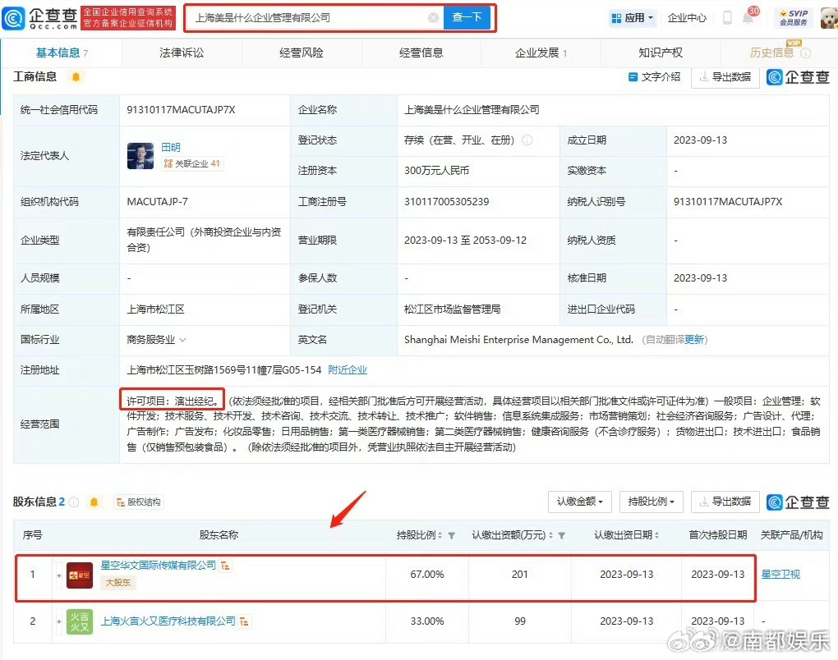838x660 pixels.
Task: Select 33.00% shareholding cell
Action: (427, 621)
